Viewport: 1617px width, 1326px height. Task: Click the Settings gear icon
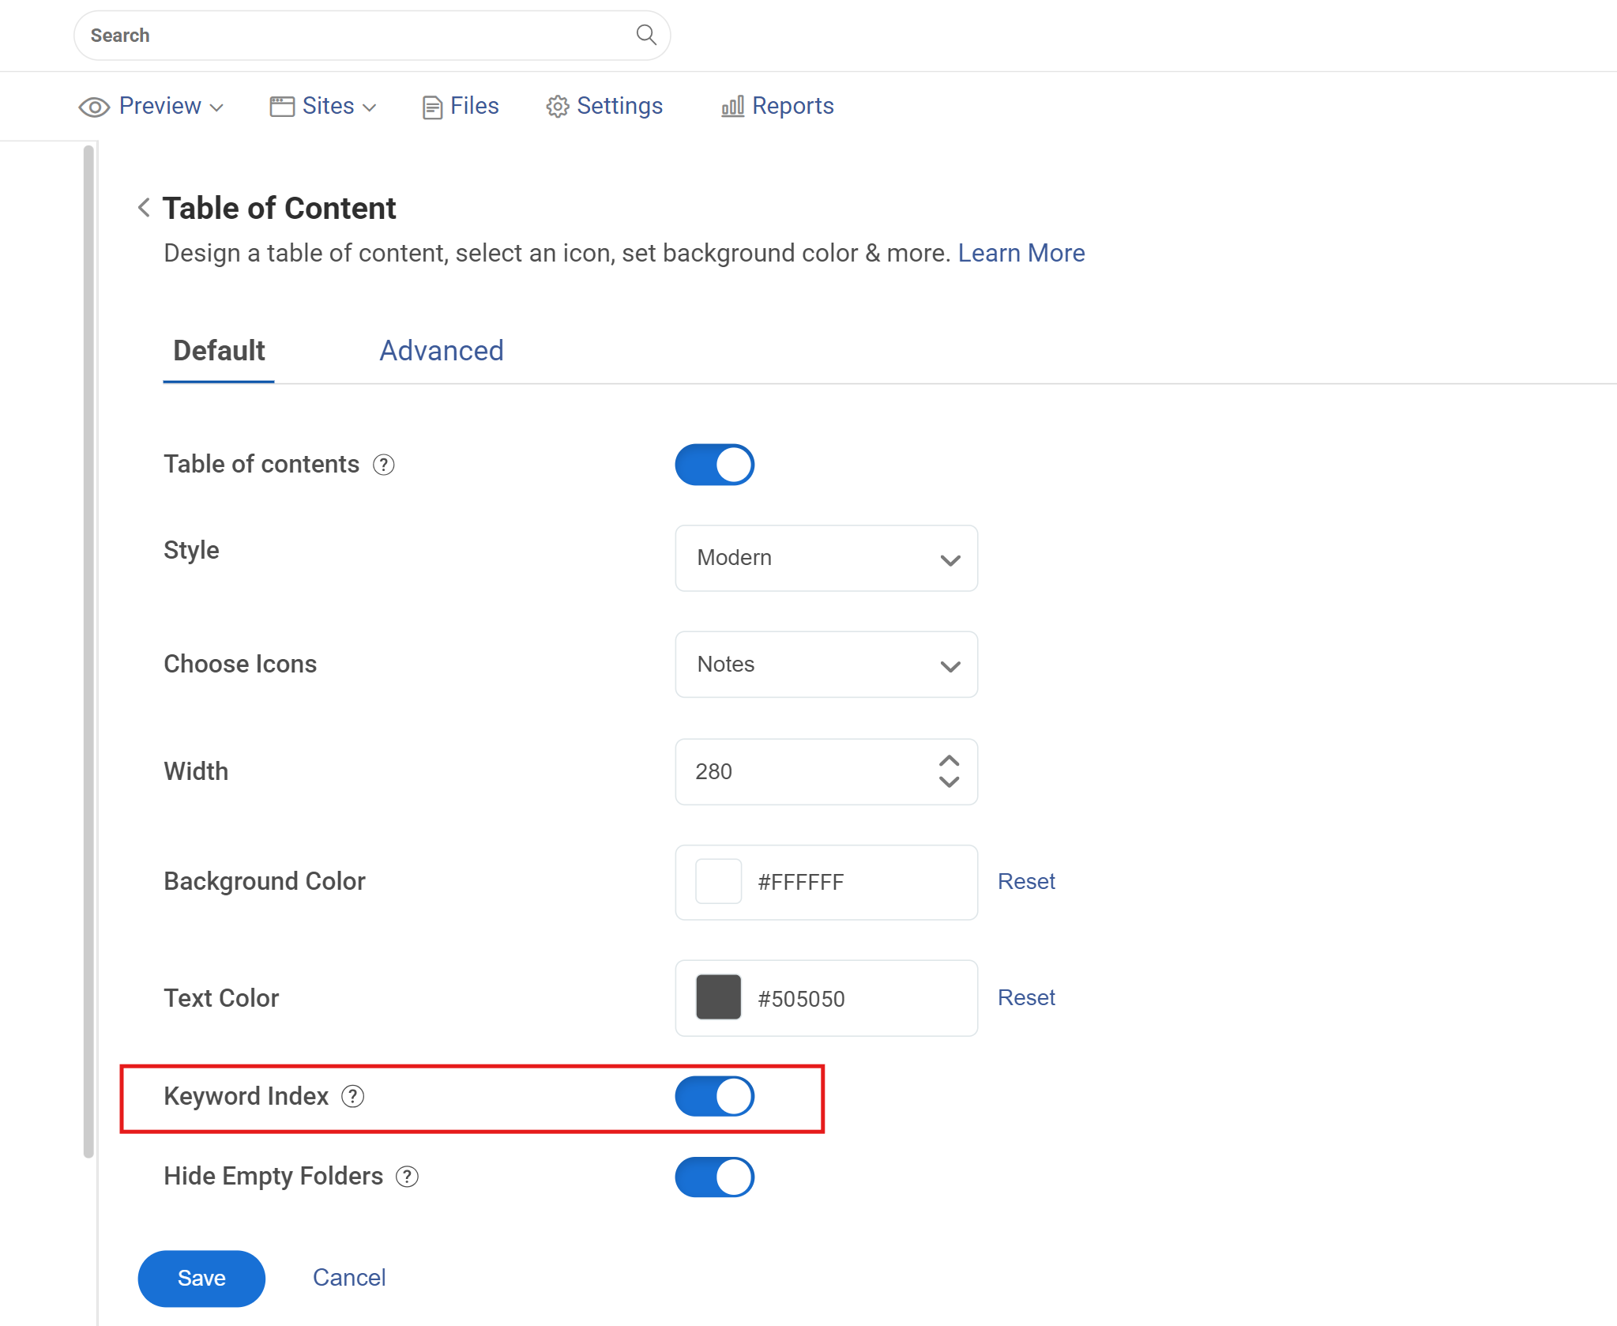pos(558,107)
